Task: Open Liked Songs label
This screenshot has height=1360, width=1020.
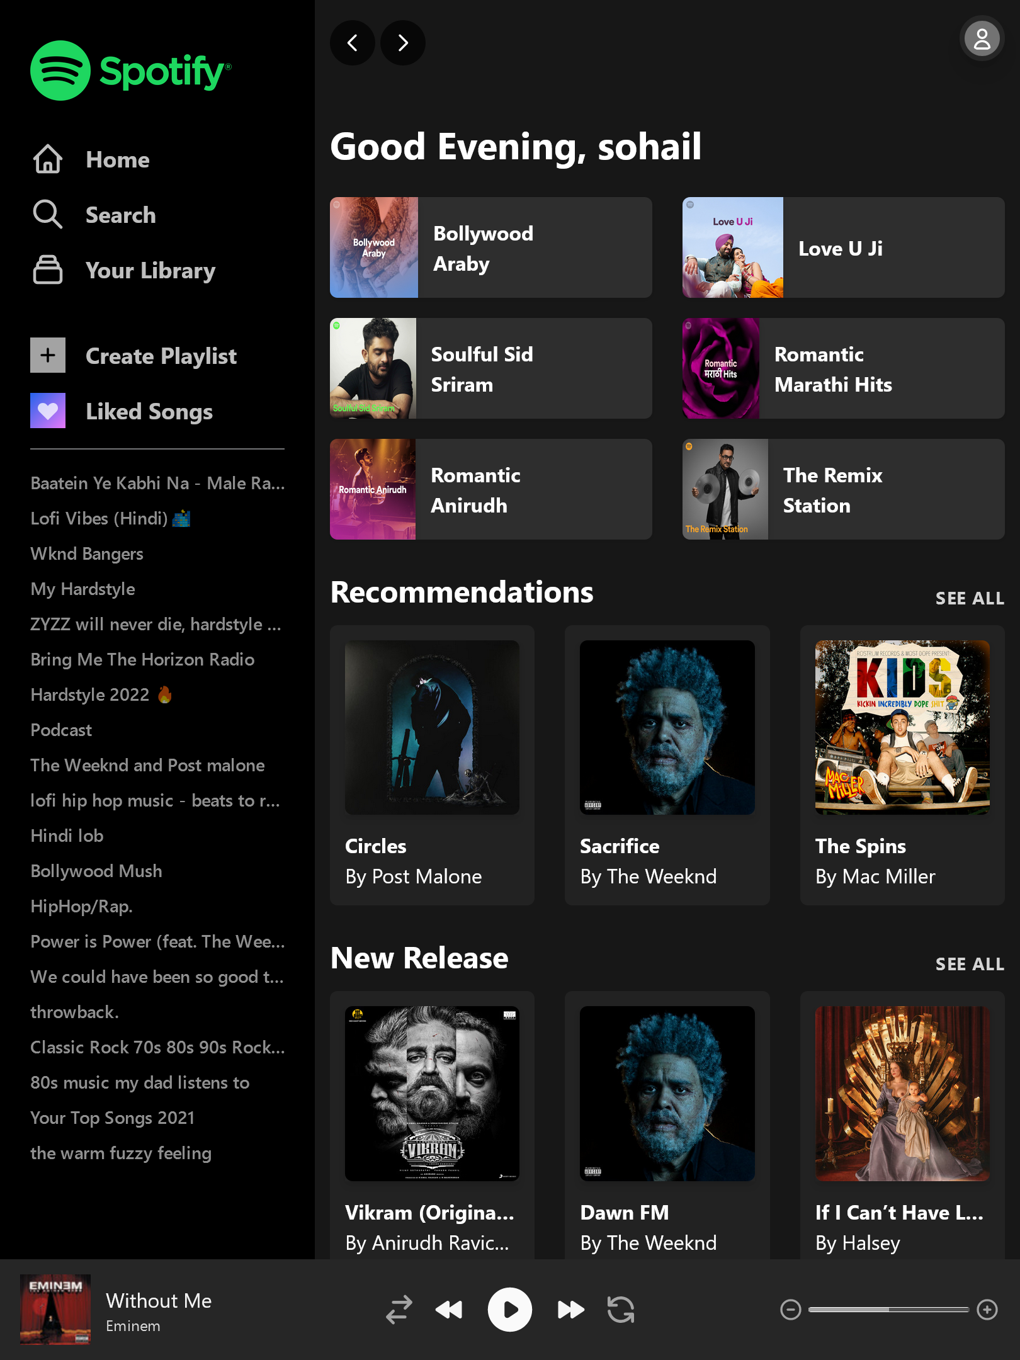Action: pos(149,412)
